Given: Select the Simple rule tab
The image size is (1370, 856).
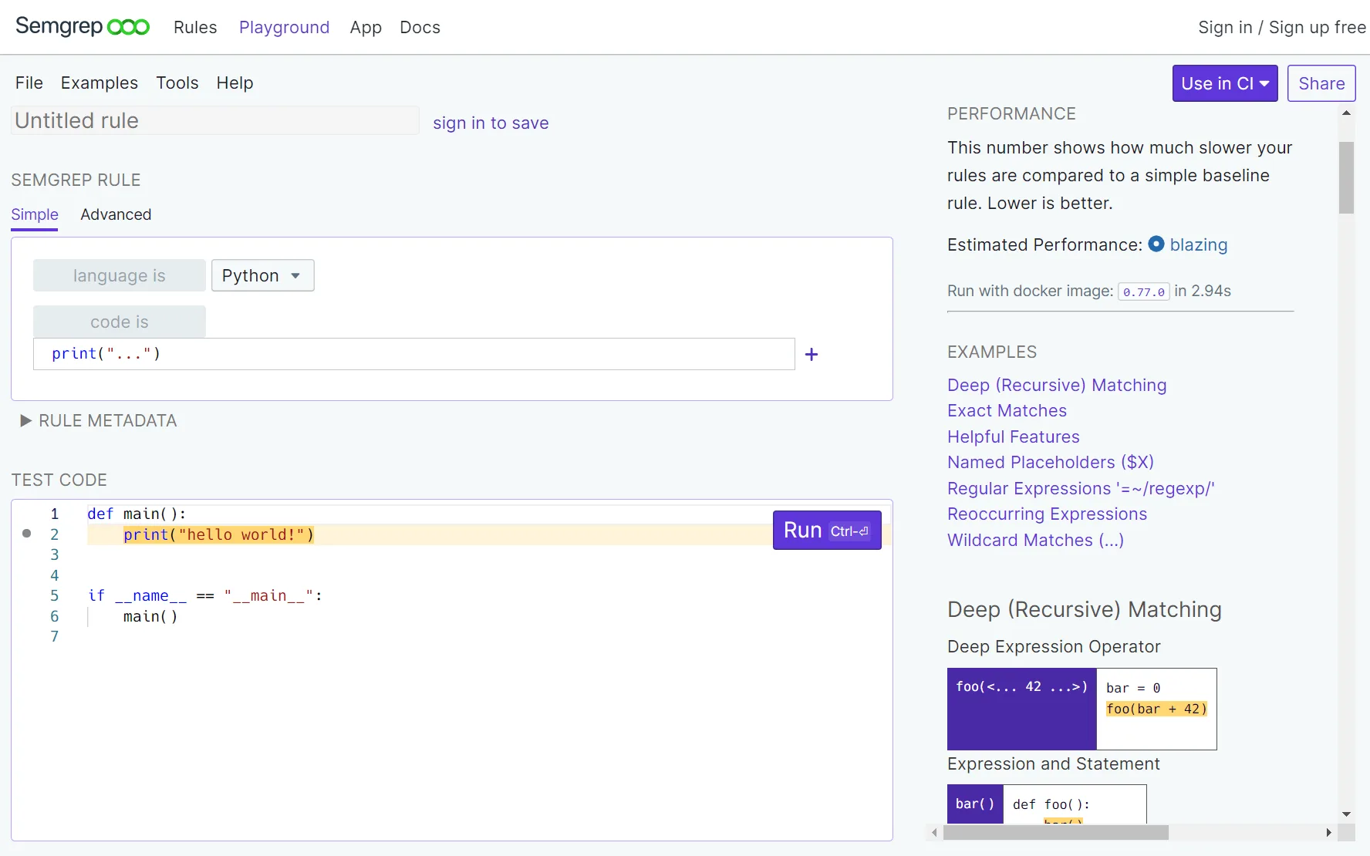Looking at the screenshot, I should 34,215.
